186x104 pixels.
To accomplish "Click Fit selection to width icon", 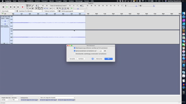I will pyautogui.click(x=63, y=8).
